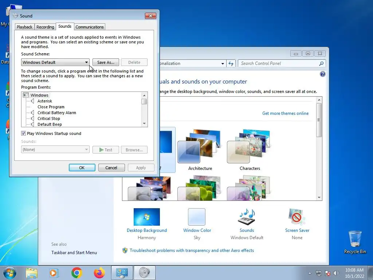This screenshot has width=373, height=280.
Task: Switch to Sound dialog taskbar button
Action: pos(144,273)
